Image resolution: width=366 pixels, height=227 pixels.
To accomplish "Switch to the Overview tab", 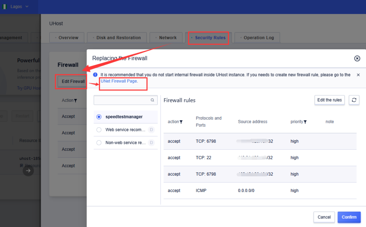I will pyautogui.click(x=67, y=38).
